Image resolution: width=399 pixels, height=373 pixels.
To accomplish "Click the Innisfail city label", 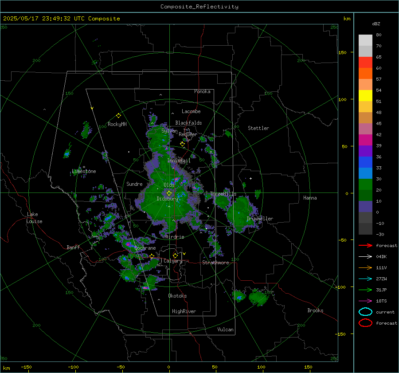I will (x=179, y=161).
